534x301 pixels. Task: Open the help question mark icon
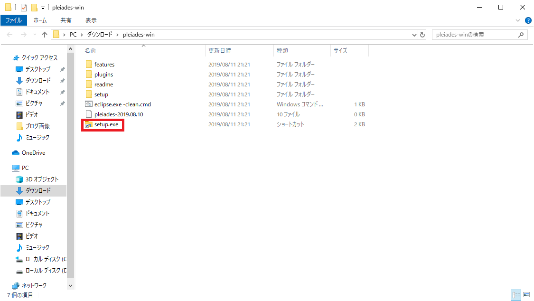(x=528, y=20)
